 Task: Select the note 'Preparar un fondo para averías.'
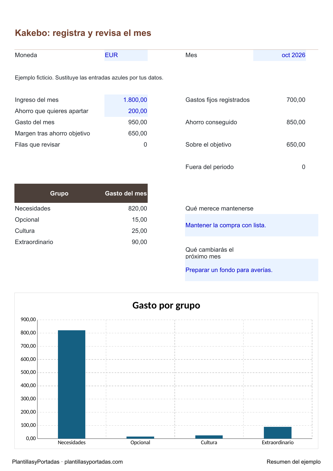[x=252, y=270]
